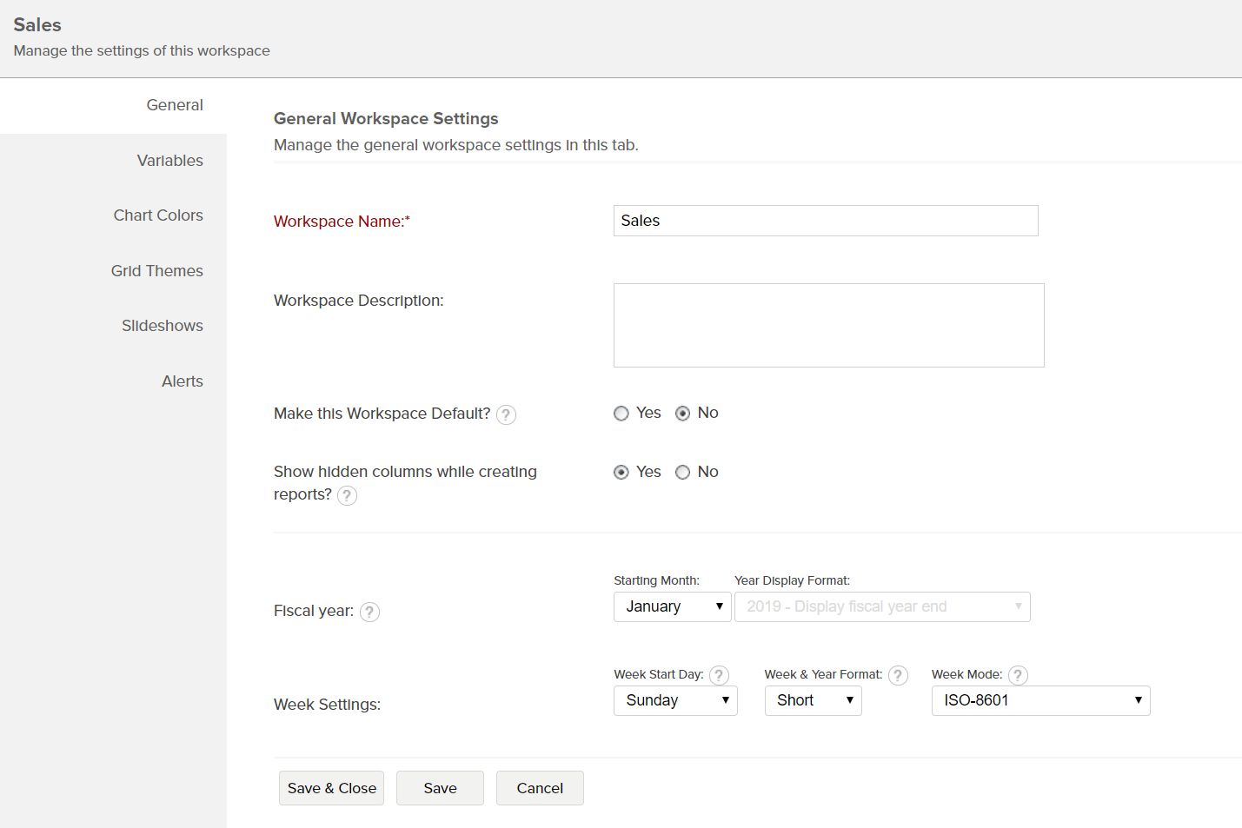Open the Week Mode ISO-8601 dropdown
The height and width of the screenshot is (828, 1242).
click(1040, 700)
